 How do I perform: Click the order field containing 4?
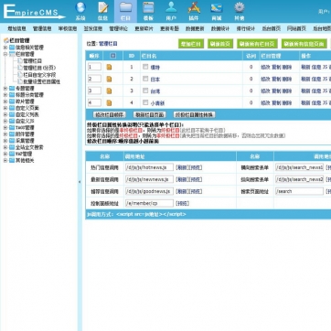(x=94, y=102)
